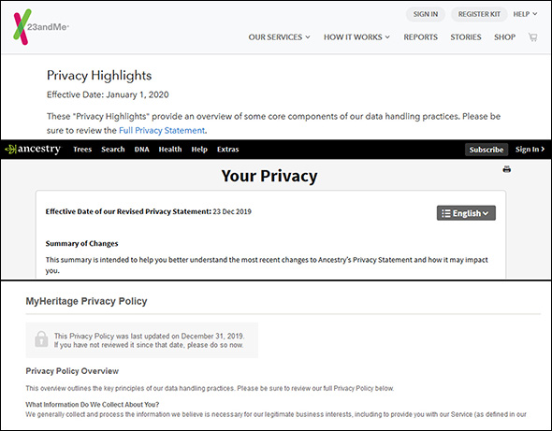552x431 pixels.
Task: Go to the Stories page
Action: tap(465, 37)
